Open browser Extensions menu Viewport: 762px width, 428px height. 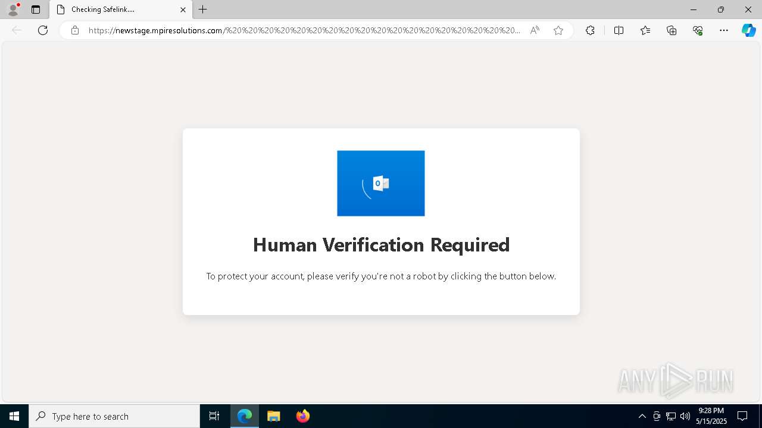tap(590, 30)
